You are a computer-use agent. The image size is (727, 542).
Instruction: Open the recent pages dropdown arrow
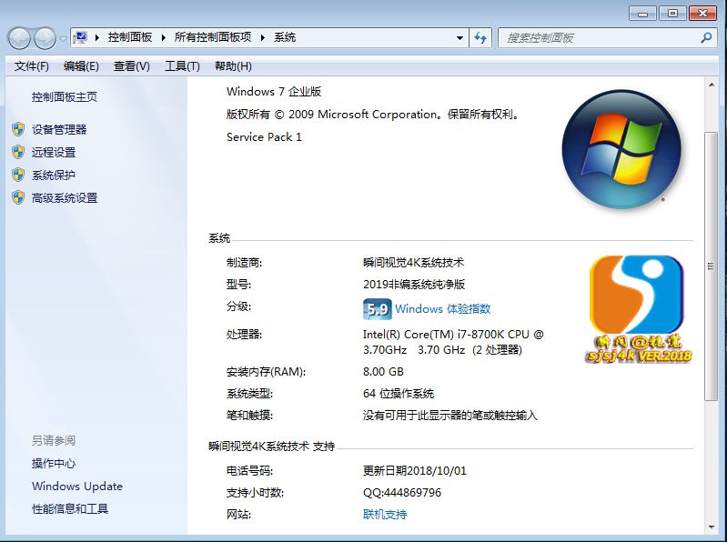[63, 38]
